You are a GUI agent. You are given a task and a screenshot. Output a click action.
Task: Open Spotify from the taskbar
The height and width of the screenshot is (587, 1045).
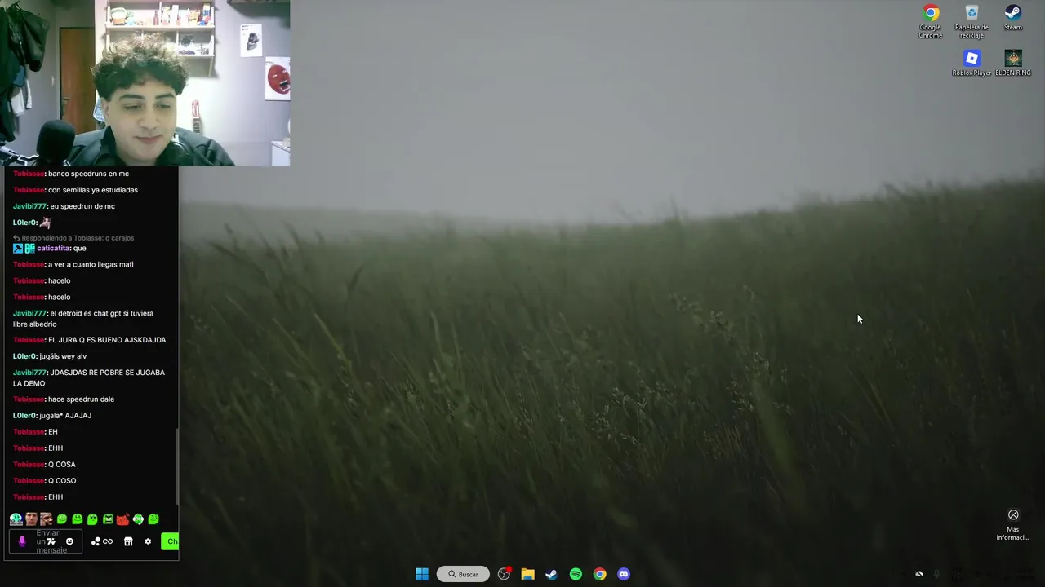pyautogui.click(x=576, y=574)
